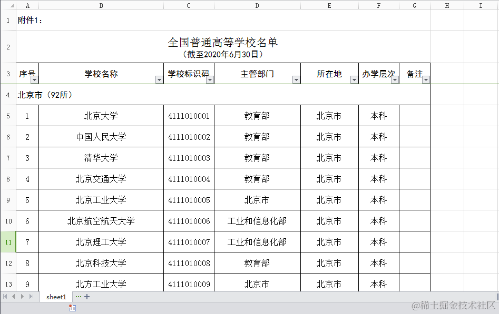Viewport: 499px width, 314px height.
Task: Select column H header
Action: (x=447, y=5)
